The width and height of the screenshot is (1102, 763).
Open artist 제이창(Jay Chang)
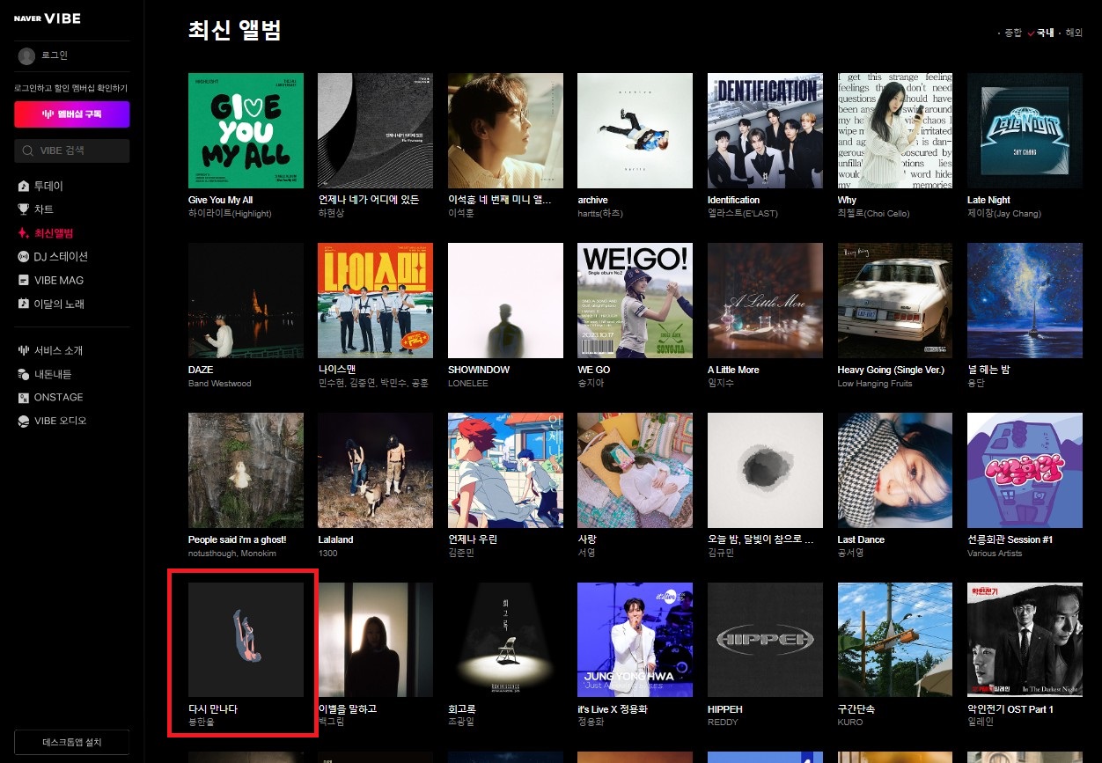point(1004,214)
